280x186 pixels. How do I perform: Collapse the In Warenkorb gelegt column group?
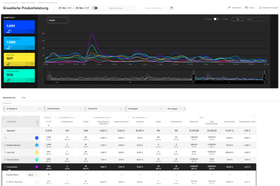[128, 118]
